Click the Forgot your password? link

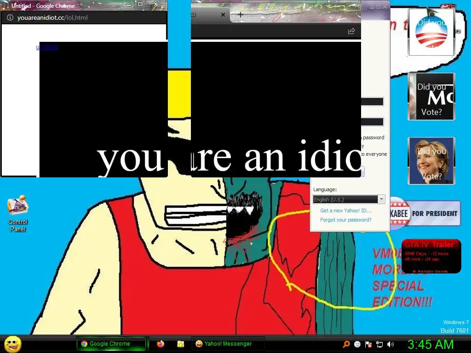click(x=346, y=220)
